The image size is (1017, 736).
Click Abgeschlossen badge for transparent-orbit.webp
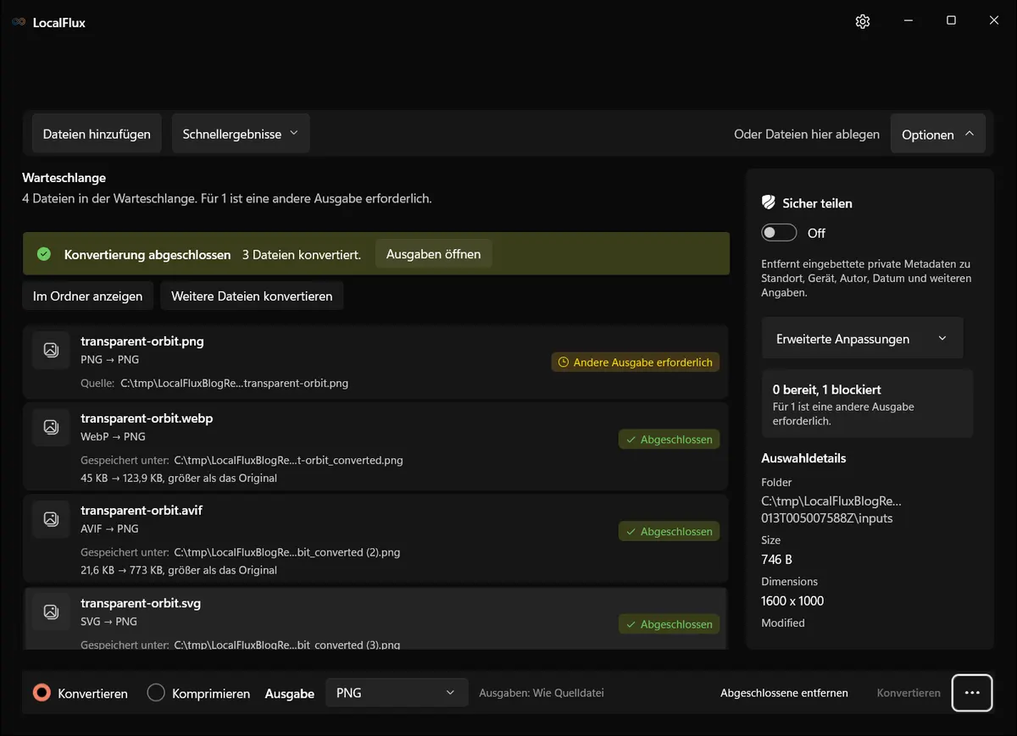click(x=669, y=440)
